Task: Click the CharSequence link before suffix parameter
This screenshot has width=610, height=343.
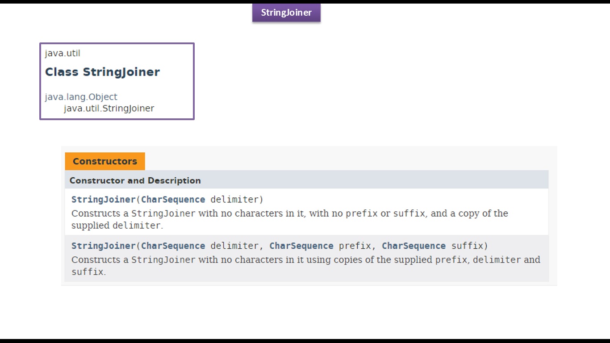Action: pos(414,246)
